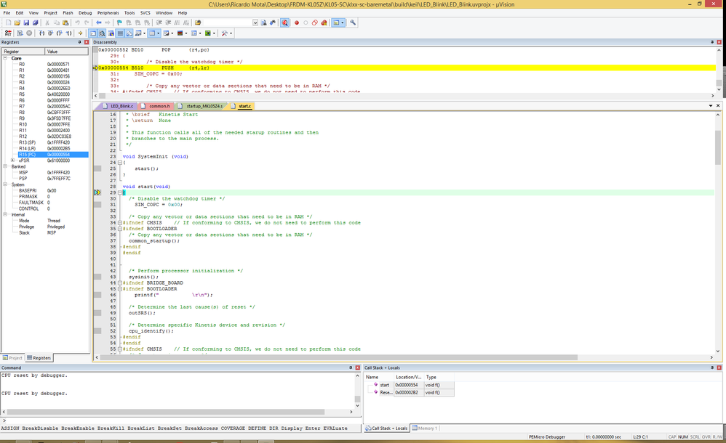Toggle the symbols window button

coord(111,33)
